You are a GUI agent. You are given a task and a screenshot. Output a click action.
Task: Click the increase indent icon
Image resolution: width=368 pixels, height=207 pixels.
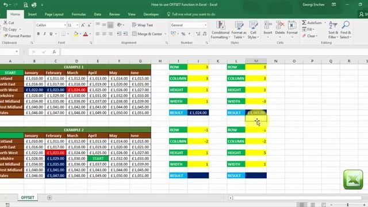point(126,34)
